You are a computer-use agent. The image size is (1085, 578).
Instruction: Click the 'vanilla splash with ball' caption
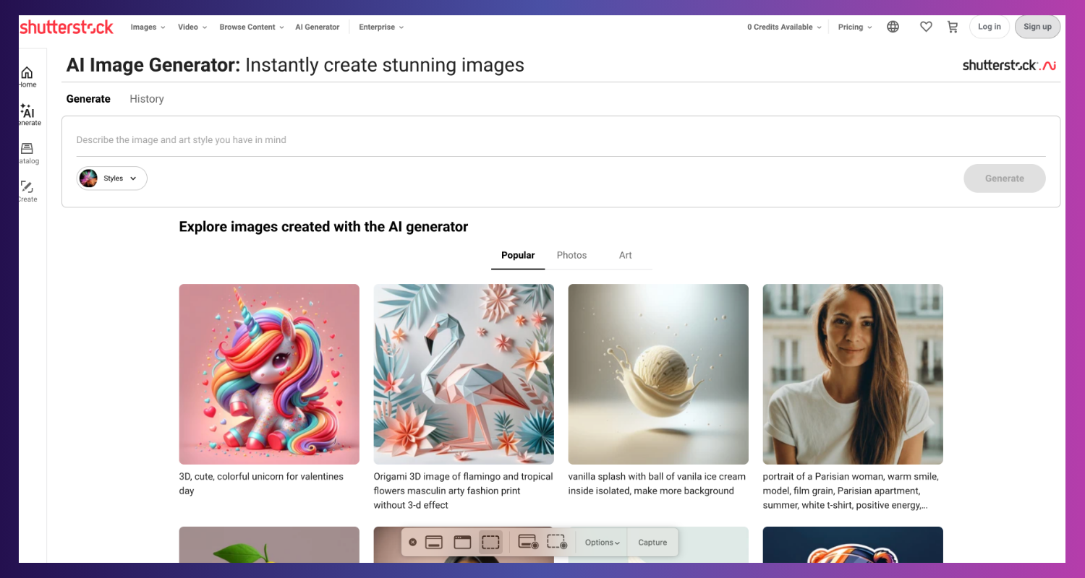click(657, 483)
